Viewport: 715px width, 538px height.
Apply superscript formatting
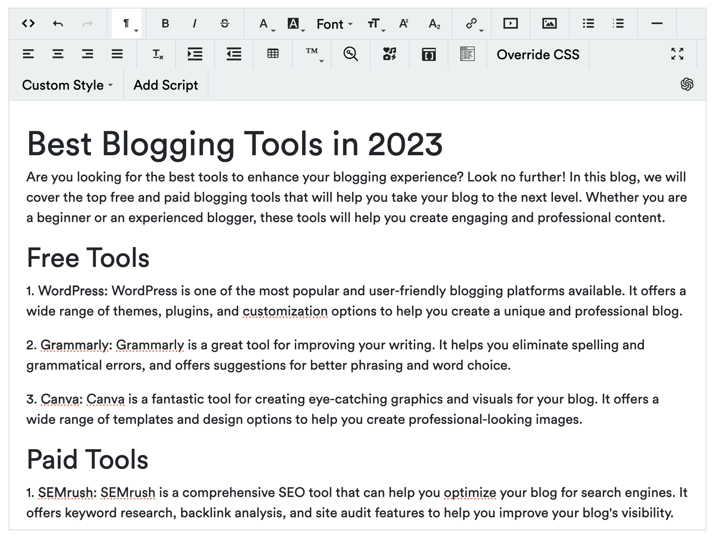[404, 24]
